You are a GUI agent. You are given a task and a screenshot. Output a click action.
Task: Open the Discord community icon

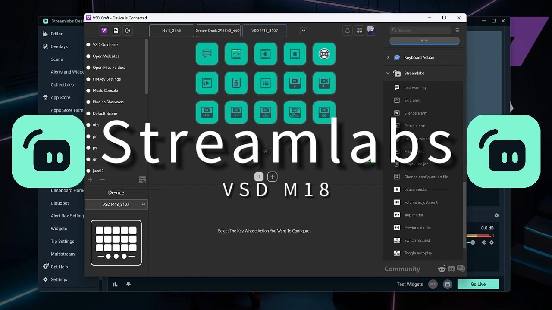coord(452,269)
